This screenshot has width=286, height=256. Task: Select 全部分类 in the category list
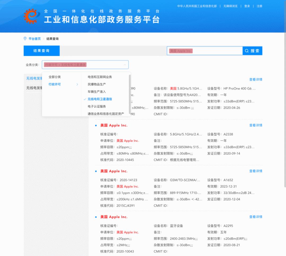point(55,77)
